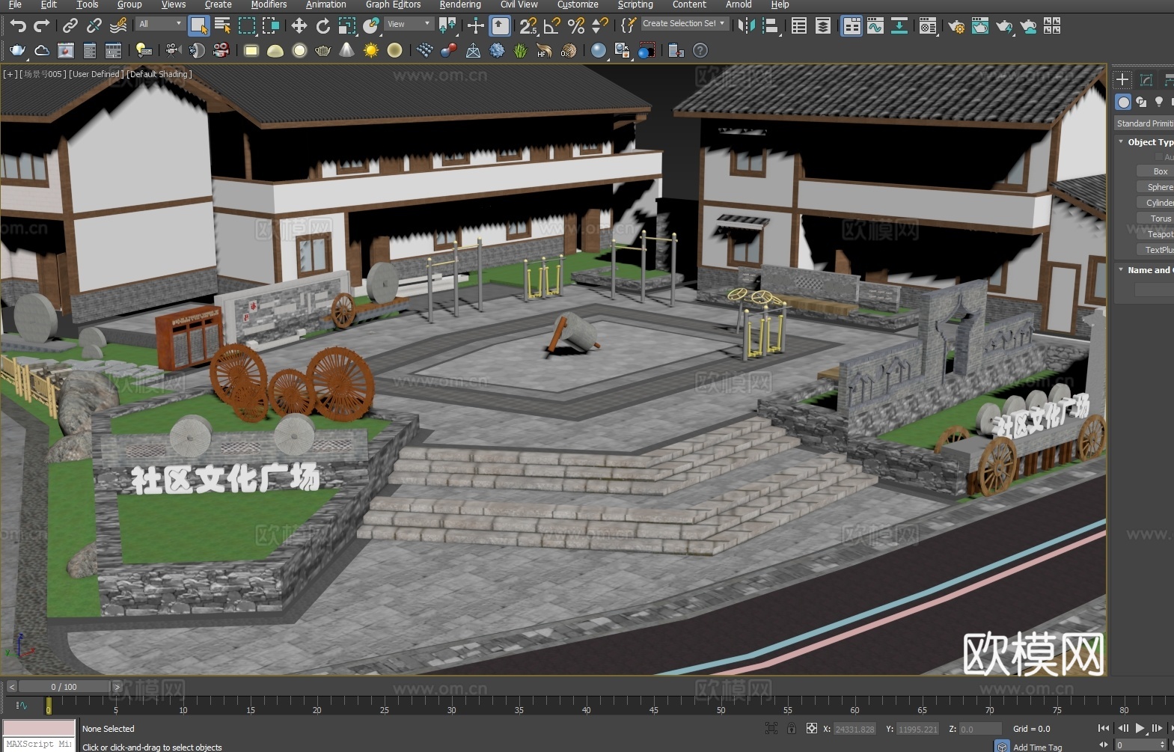Open the Arnold menu

pos(739,4)
